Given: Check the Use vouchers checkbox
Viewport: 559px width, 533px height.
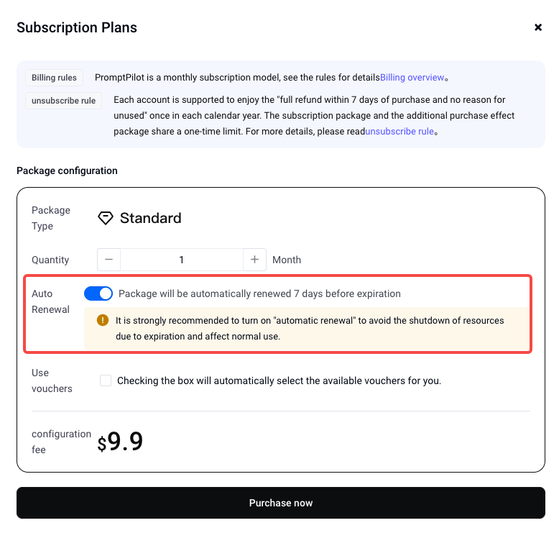Looking at the screenshot, I should pos(106,381).
